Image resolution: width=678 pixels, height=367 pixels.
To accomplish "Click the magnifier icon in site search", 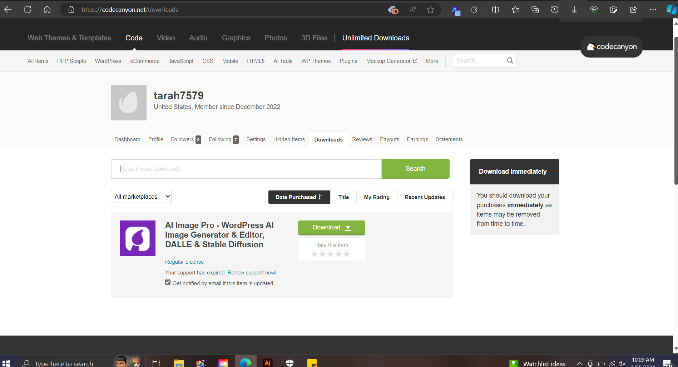I will [510, 61].
